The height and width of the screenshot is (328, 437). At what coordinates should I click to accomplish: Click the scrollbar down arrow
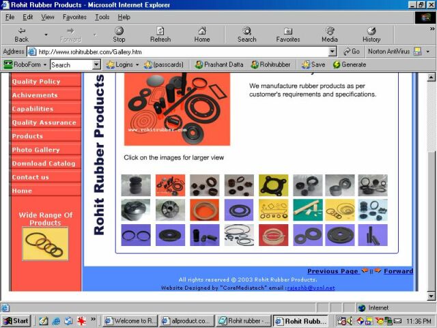pyautogui.click(x=431, y=296)
